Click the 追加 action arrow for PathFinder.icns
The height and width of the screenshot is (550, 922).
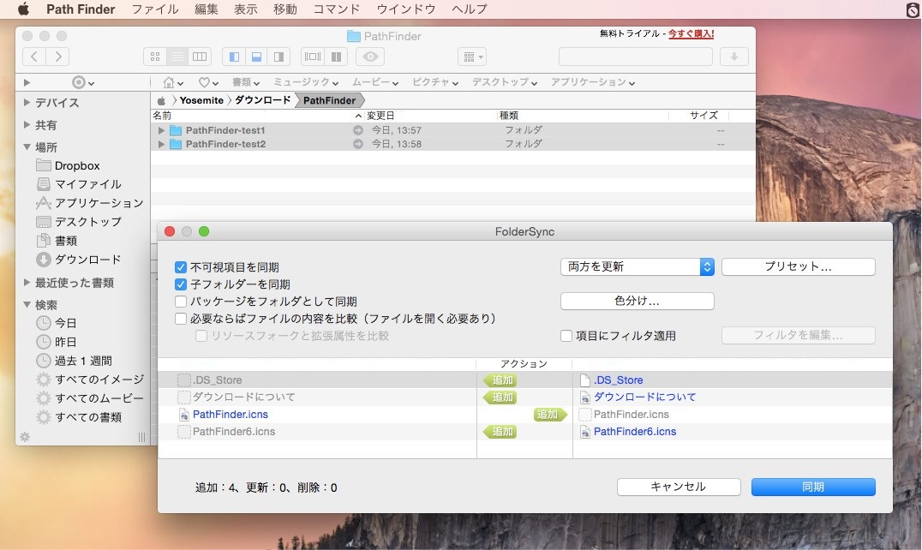550,415
